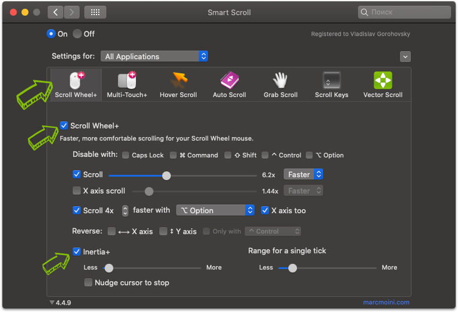Enable the X axis scroll checkbox
458x312 pixels.
(x=77, y=191)
